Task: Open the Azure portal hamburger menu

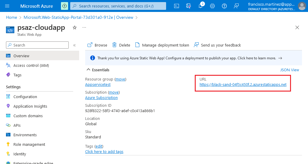Action: [x=7, y=6]
